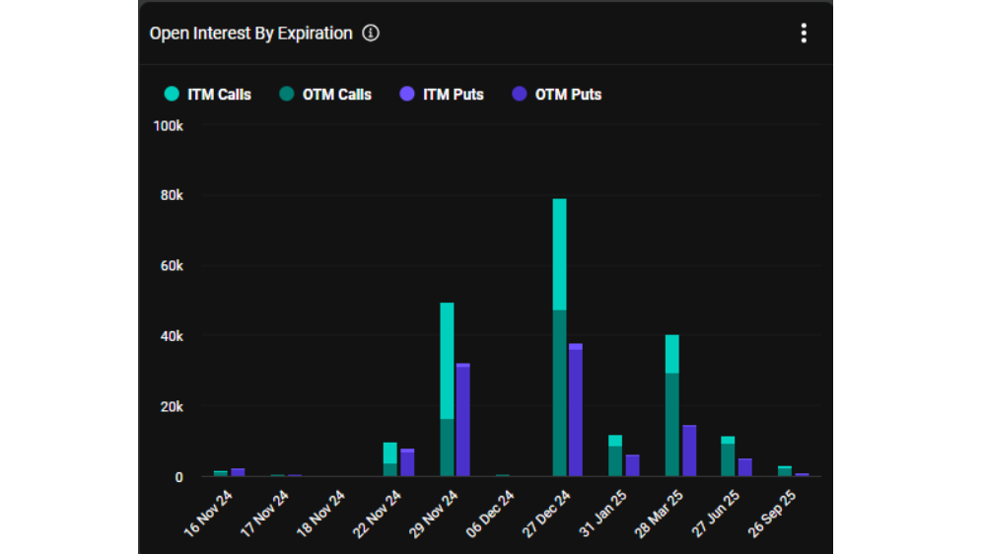Viewport: 986px width, 554px height.
Task: Click the ITM Calls teal legend dot
Action: pyautogui.click(x=172, y=95)
